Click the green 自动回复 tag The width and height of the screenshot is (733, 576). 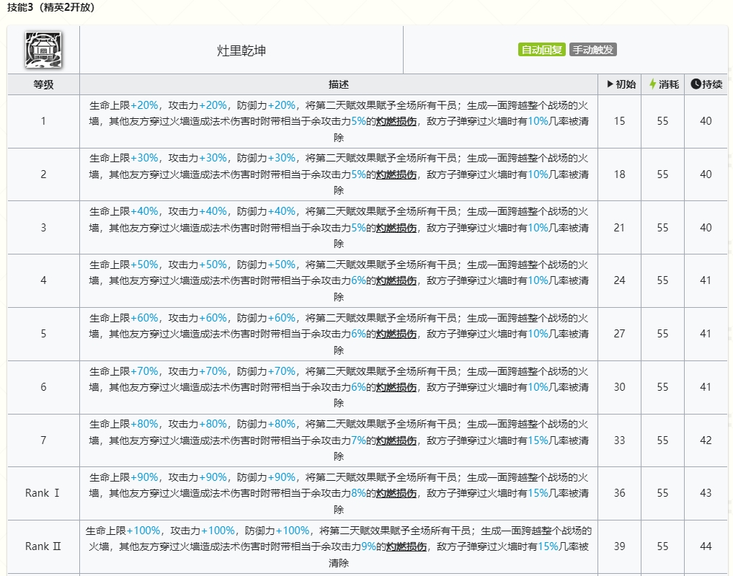(x=541, y=50)
